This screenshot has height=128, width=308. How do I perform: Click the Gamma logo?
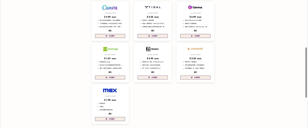(x=195, y=7)
